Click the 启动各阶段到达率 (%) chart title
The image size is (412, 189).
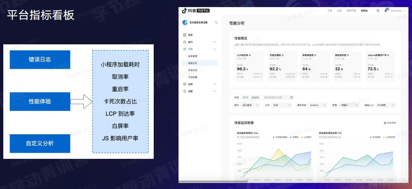click(x=330, y=133)
